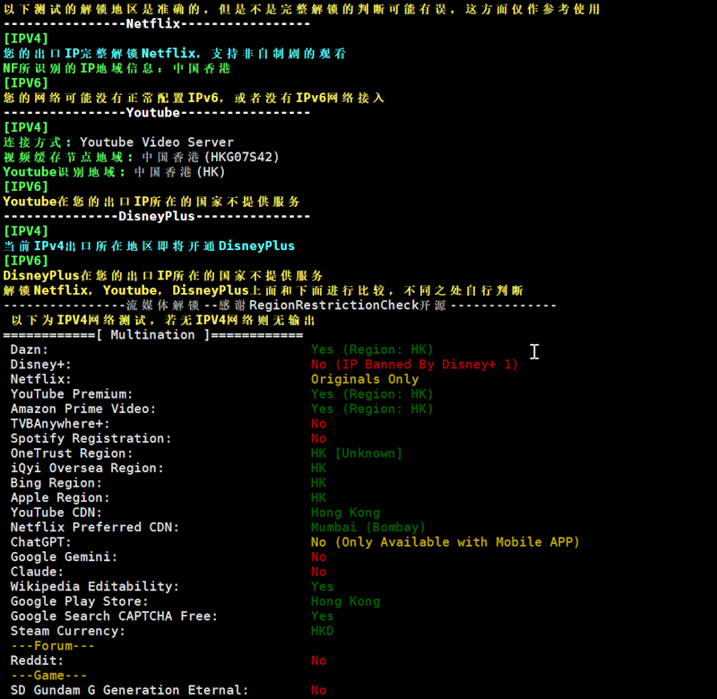Click '(HKG07S42)' cache node text
Screen dimensions: 717x699
coord(241,157)
